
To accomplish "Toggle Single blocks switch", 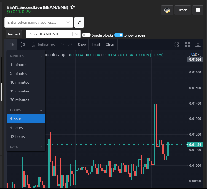I will click(x=86, y=35).
